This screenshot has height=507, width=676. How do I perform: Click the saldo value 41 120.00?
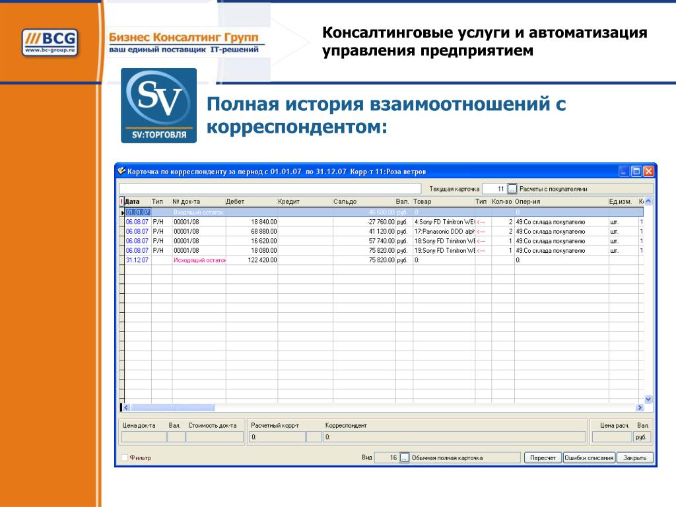(x=382, y=231)
